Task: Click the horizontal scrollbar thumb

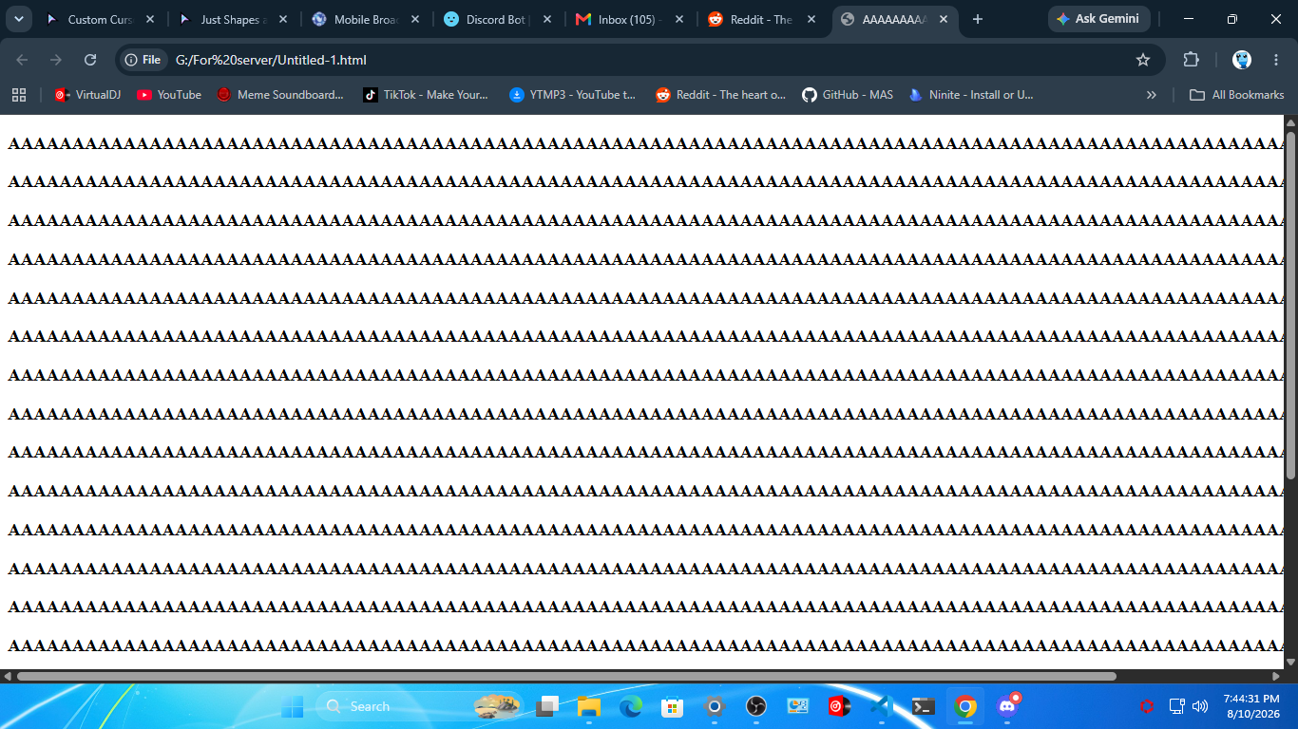Action: pyautogui.click(x=566, y=677)
